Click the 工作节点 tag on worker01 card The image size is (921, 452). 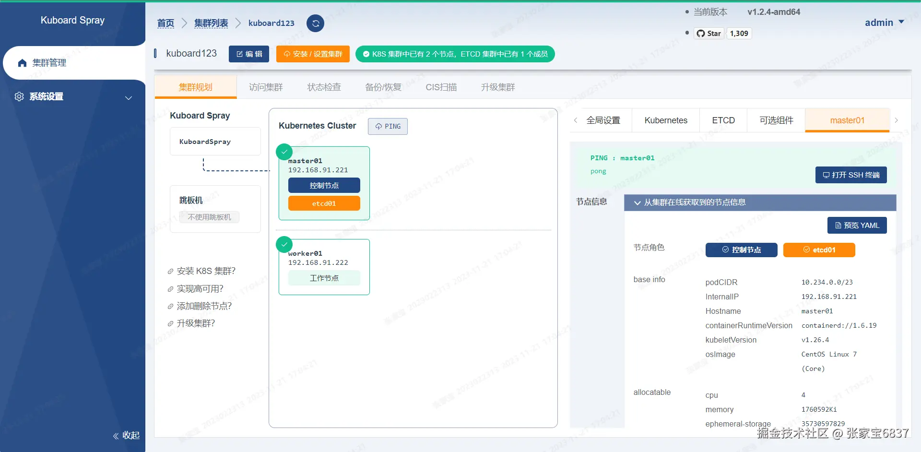pyautogui.click(x=324, y=278)
